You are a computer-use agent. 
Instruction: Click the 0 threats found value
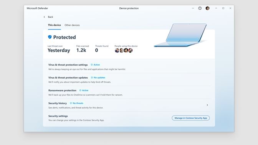[x=97, y=50]
